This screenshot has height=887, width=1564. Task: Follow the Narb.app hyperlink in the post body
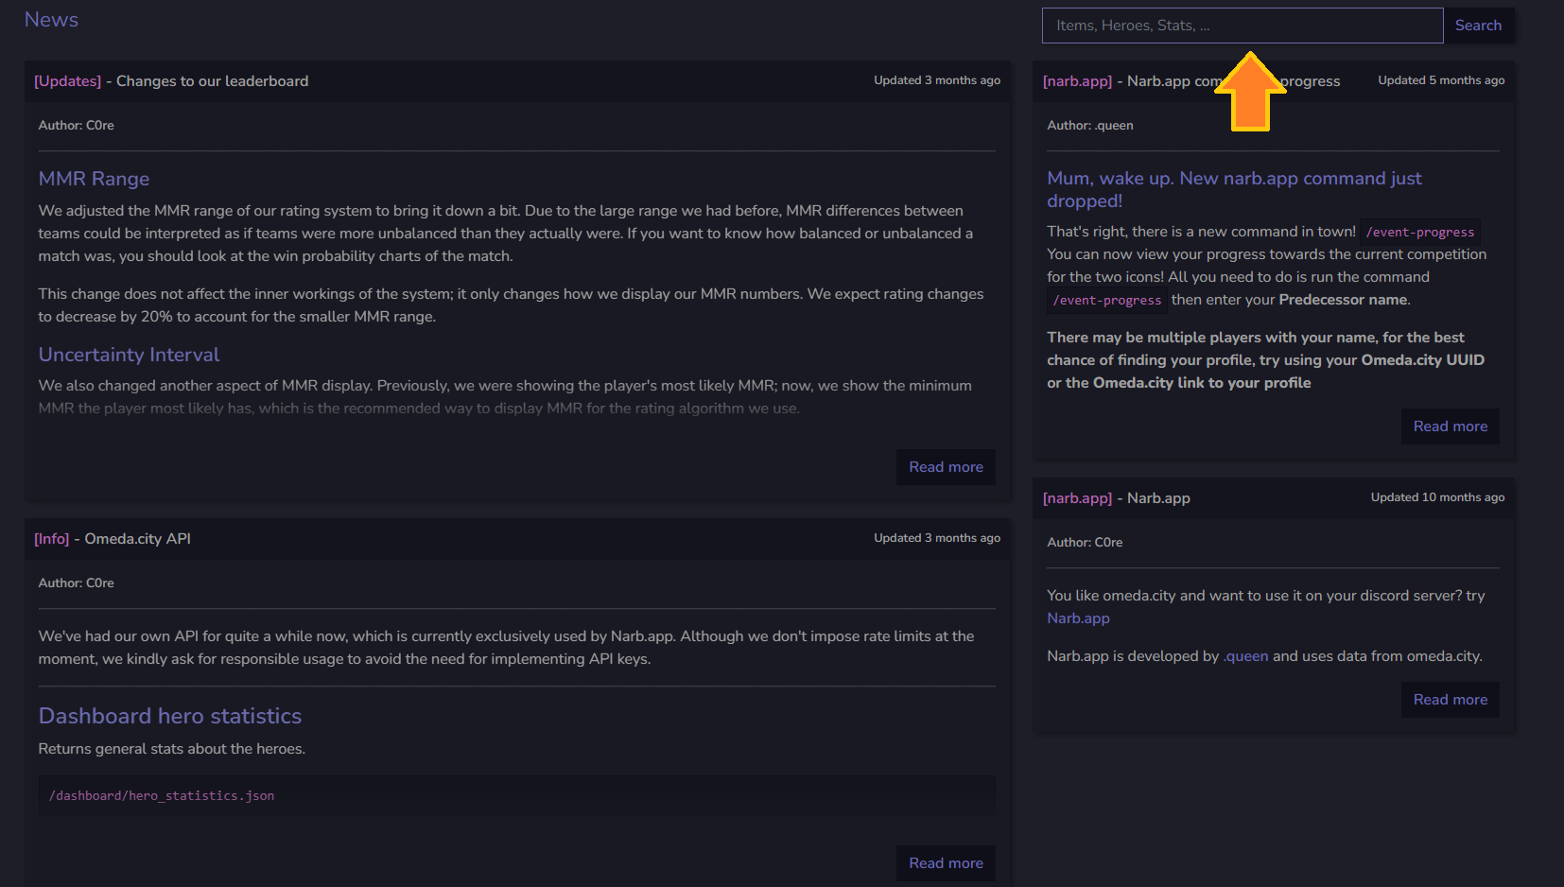1078,618
